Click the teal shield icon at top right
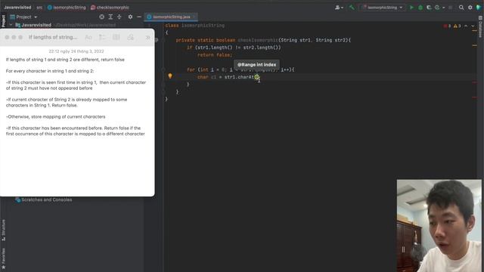This screenshot has height=272, width=484. tap(479, 8)
